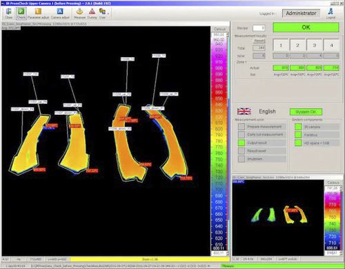Click the Celsius header of small thermal preview

[x=333, y=182]
